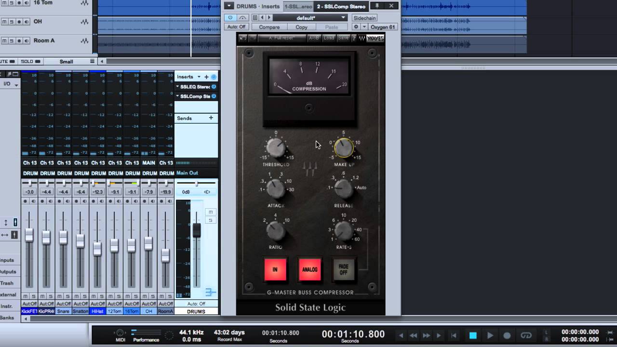Toggle the FADE OFF button

pos(344,269)
